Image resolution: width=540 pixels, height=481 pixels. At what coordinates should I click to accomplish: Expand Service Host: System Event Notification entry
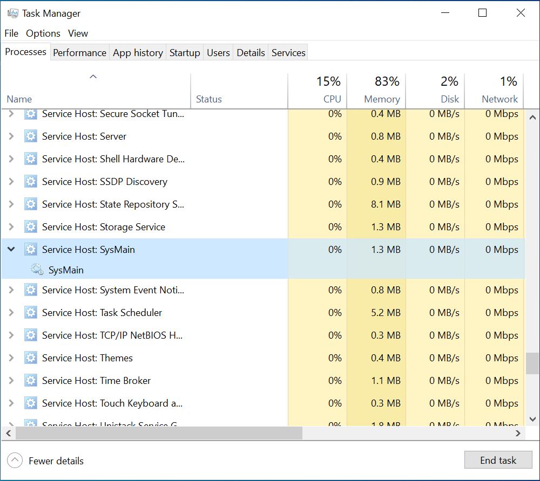pyautogui.click(x=11, y=290)
